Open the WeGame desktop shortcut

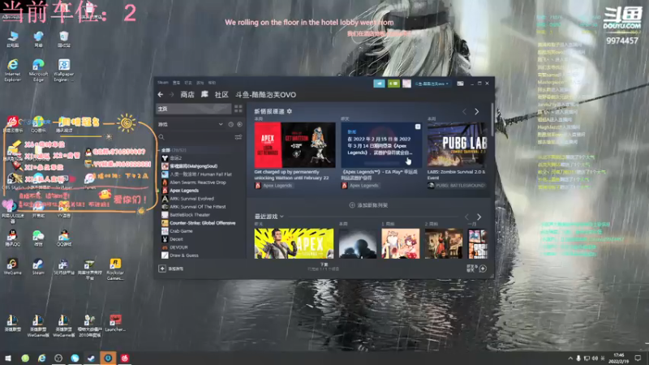click(x=12, y=267)
